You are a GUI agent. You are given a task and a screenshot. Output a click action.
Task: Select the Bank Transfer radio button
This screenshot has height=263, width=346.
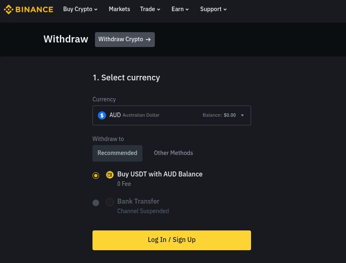(96, 203)
